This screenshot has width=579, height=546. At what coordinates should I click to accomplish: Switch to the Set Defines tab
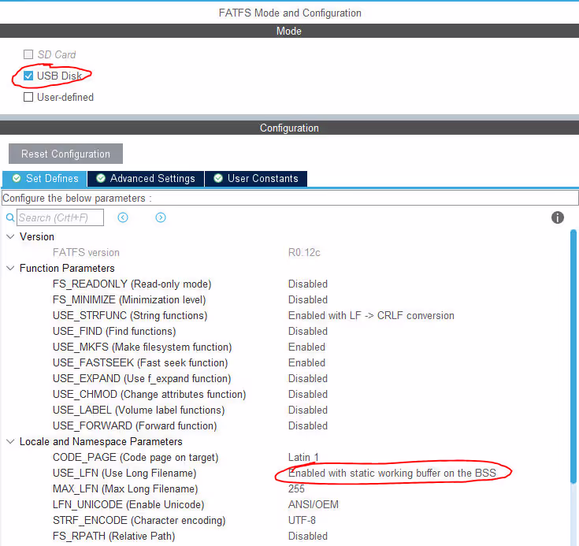45,179
